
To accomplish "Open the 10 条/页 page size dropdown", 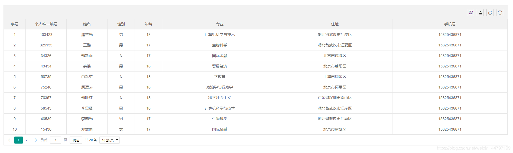I will point(109,140).
